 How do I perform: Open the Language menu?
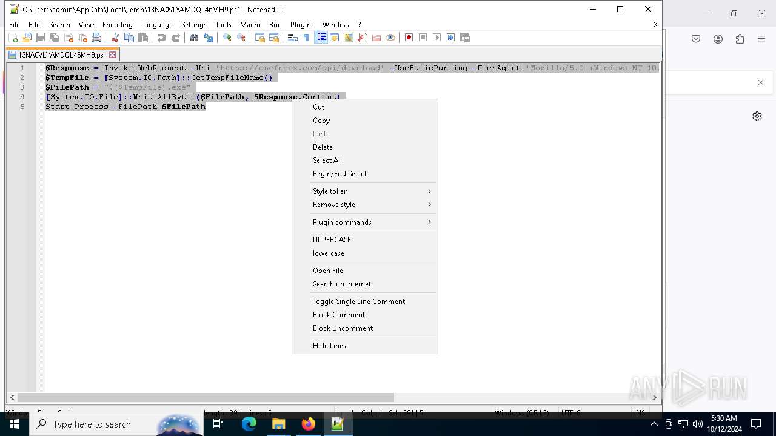coord(157,25)
